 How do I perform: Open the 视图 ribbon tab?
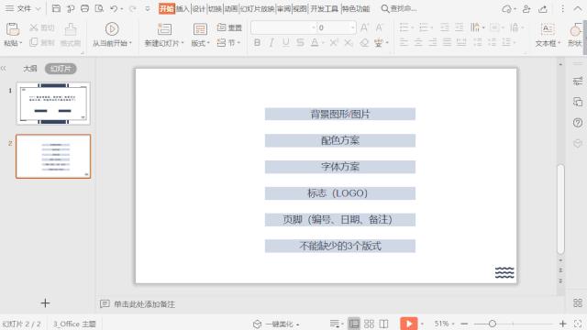300,8
